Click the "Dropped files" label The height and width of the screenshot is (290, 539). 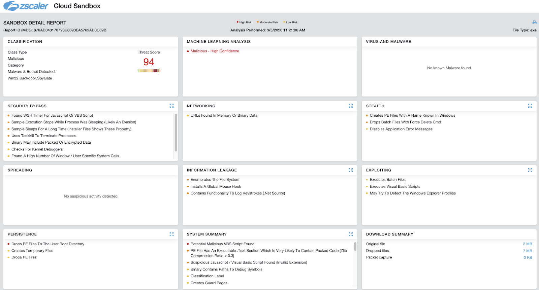(x=378, y=251)
